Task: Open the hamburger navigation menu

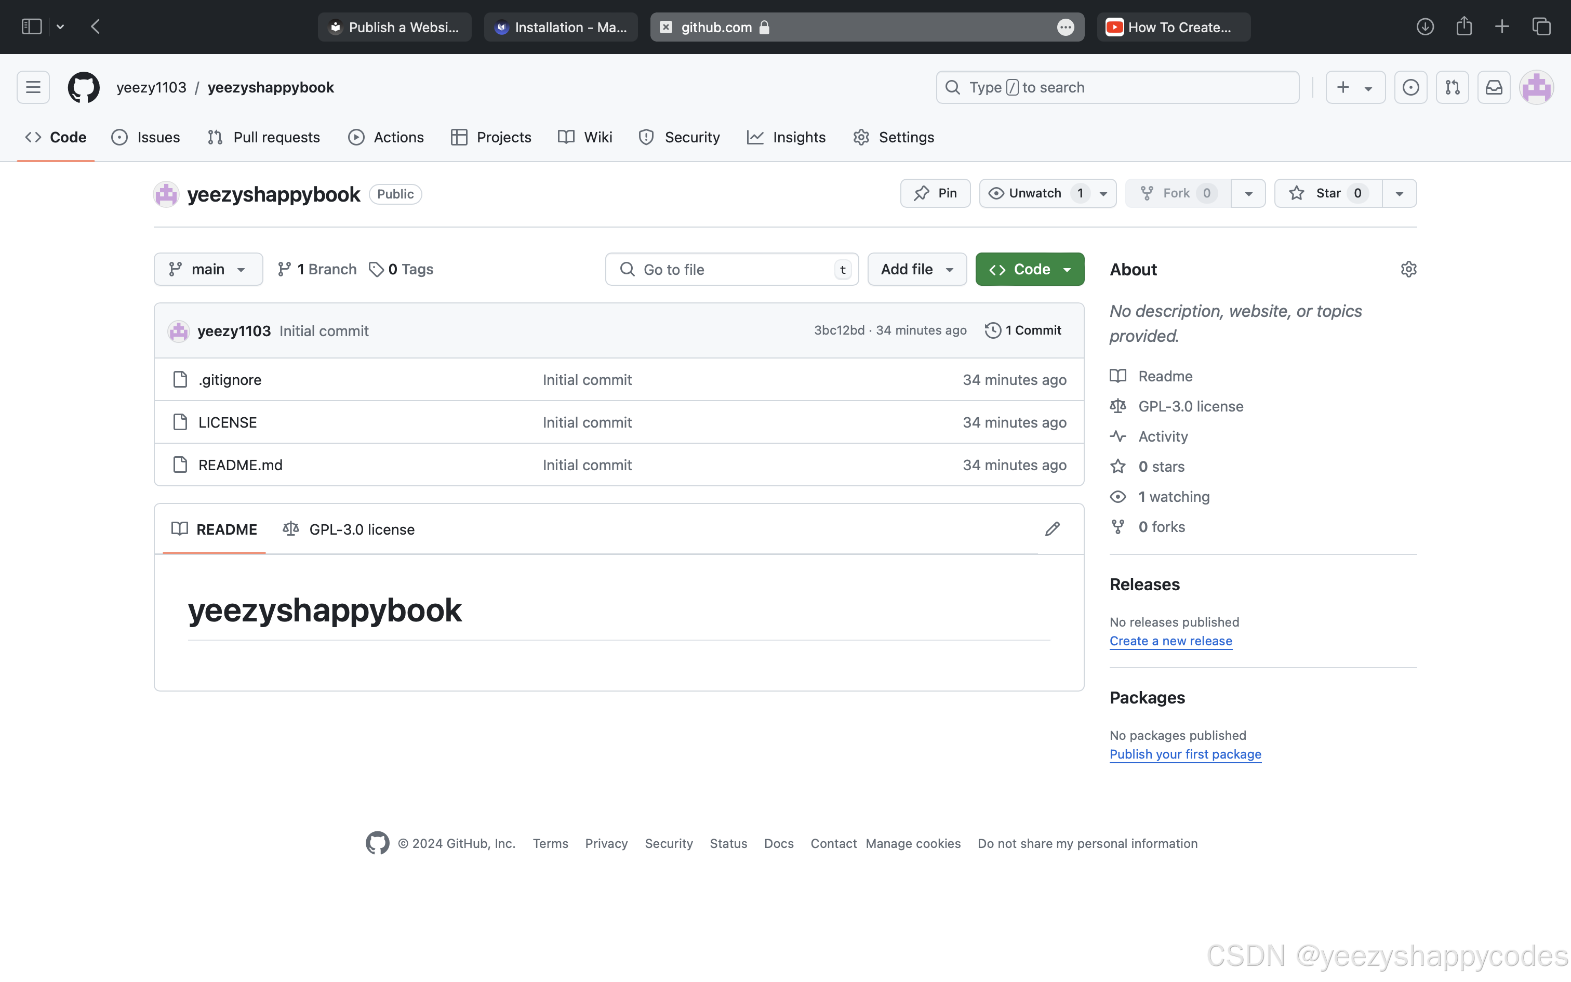Action: tap(33, 87)
